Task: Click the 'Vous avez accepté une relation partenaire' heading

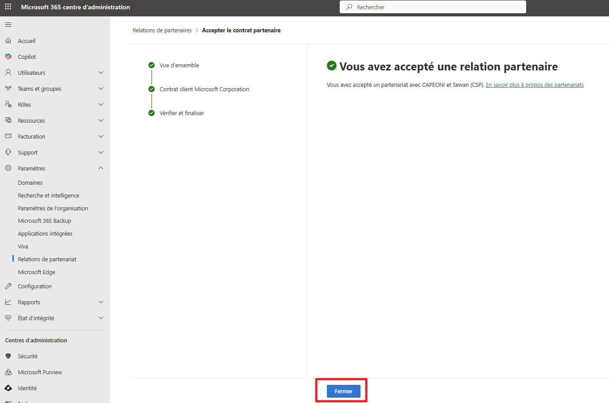Action: [449, 66]
